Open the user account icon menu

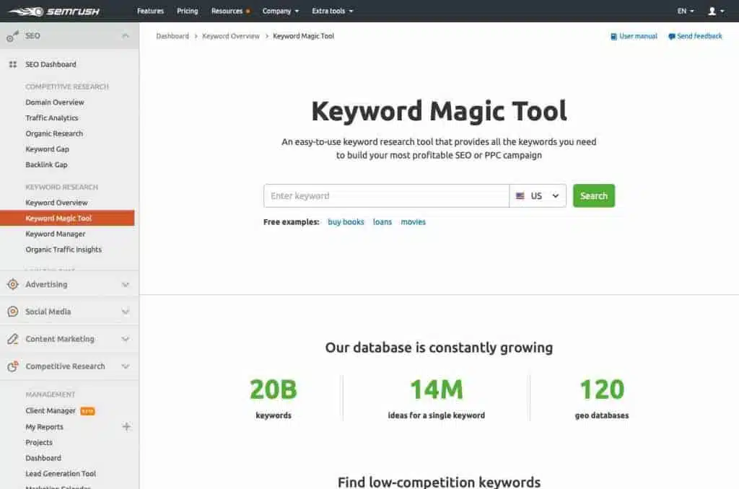(716, 11)
